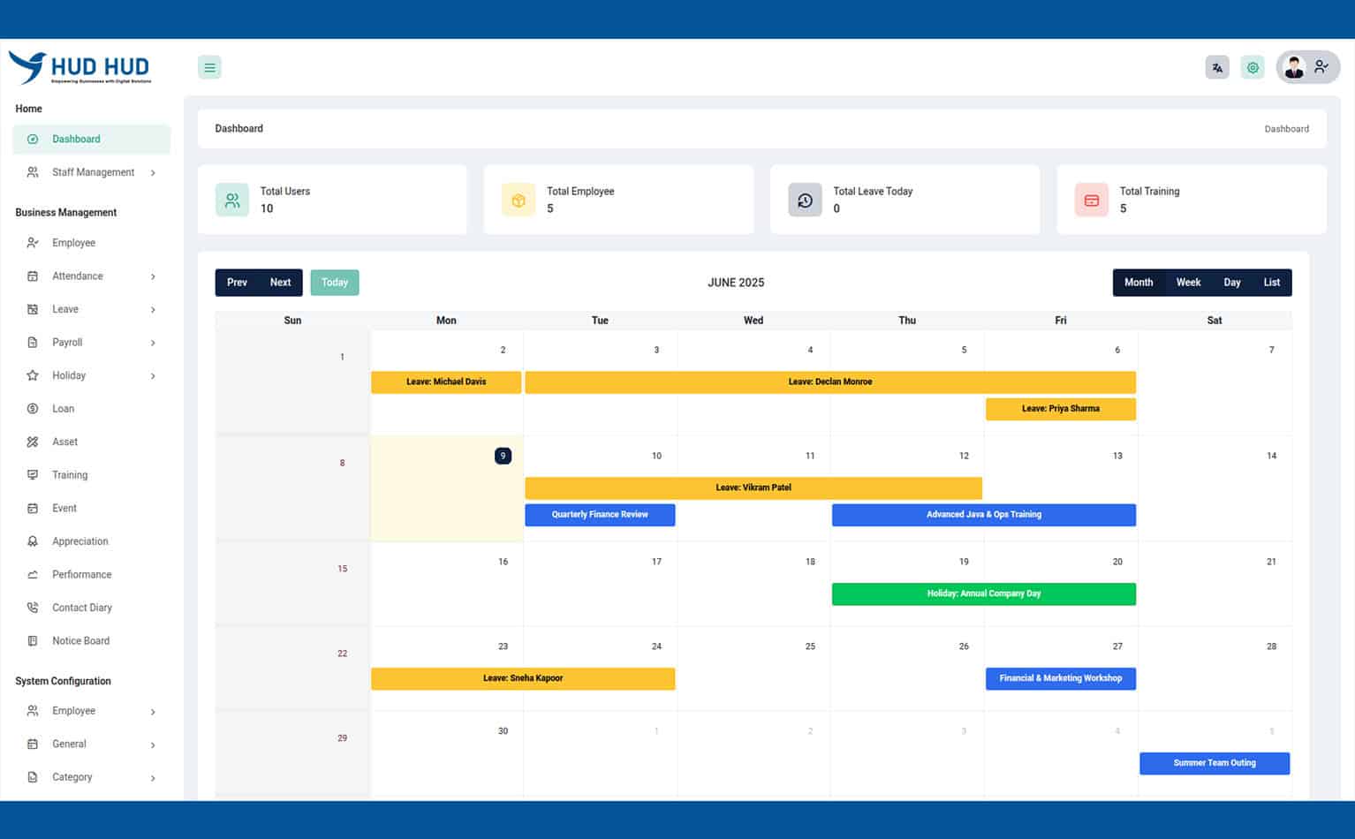
Task: Click the Total Training card icon
Action: pyautogui.click(x=1092, y=200)
